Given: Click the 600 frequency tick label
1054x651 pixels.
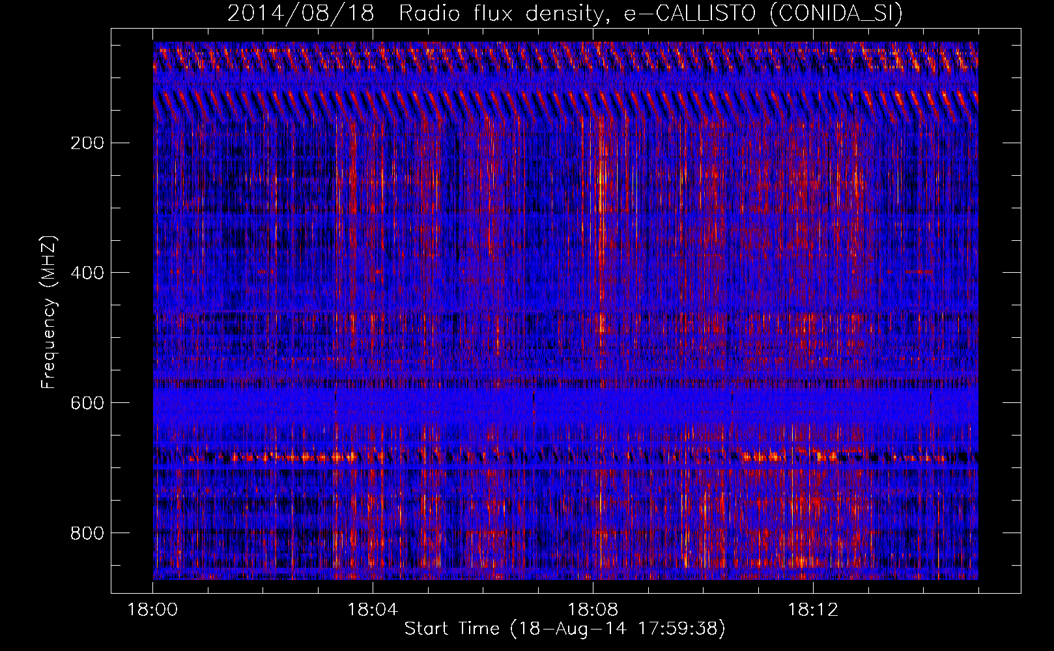Looking at the screenshot, I should coord(87,403).
